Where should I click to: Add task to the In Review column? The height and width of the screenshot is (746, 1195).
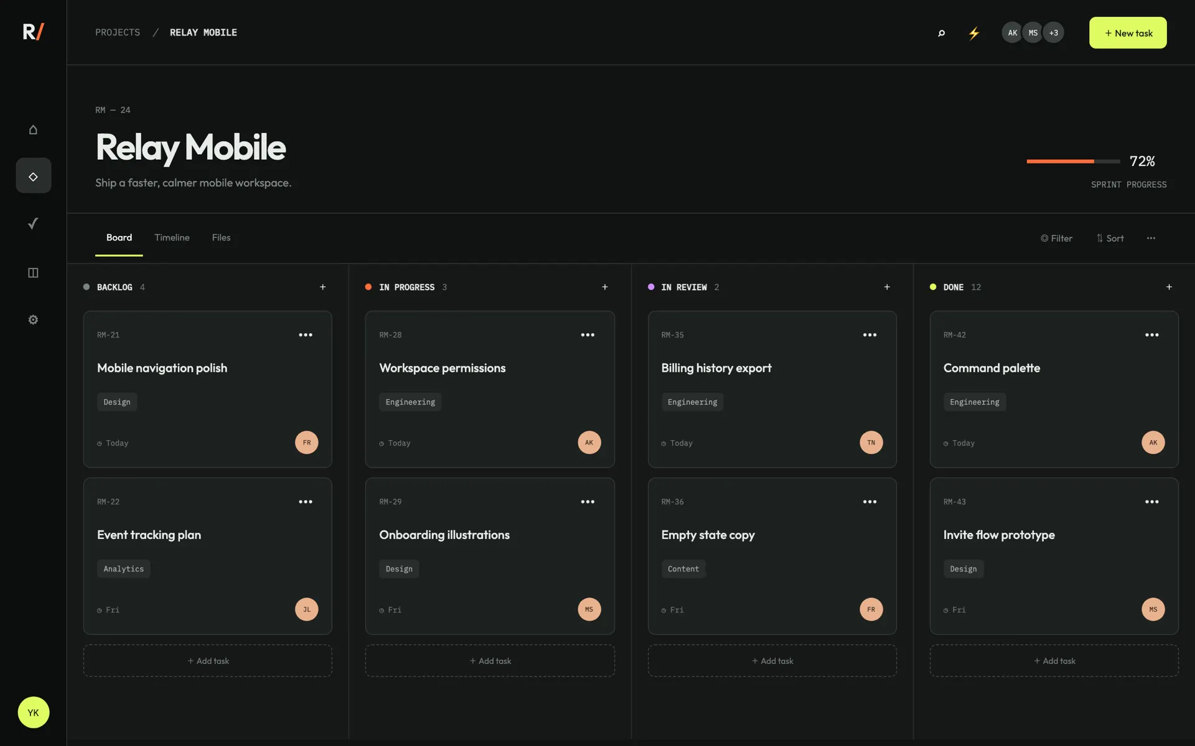point(772,661)
